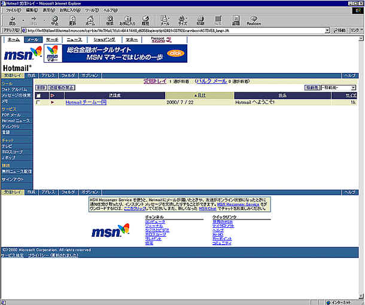This screenshot has width=365, height=305.
Task: Click the ここをクリック download link
Action: [135, 209]
